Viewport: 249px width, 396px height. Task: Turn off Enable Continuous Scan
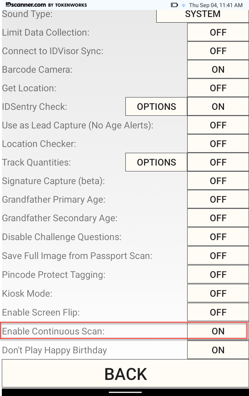pyautogui.click(x=218, y=331)
